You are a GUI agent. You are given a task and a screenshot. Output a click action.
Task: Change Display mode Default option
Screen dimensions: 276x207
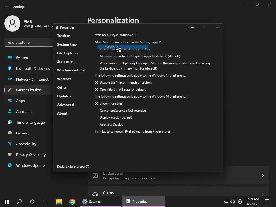pos(116,118)
